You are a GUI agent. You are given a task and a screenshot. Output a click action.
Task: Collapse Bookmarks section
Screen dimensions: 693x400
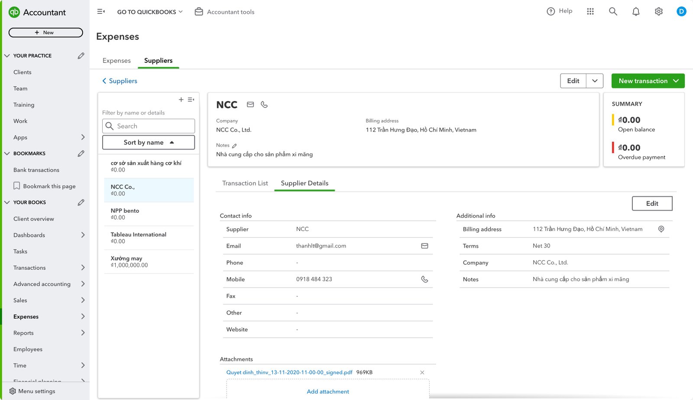tap(7, 153)
